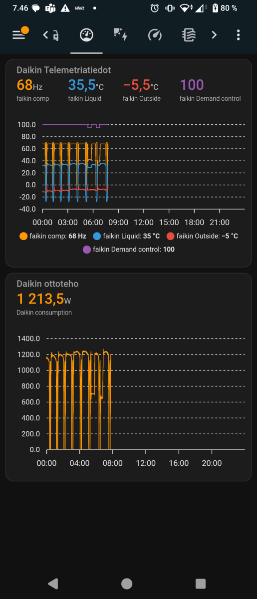The image size is (257, 599).
Task: Tap the Android back navigation button
Action: tap(52, 584)
